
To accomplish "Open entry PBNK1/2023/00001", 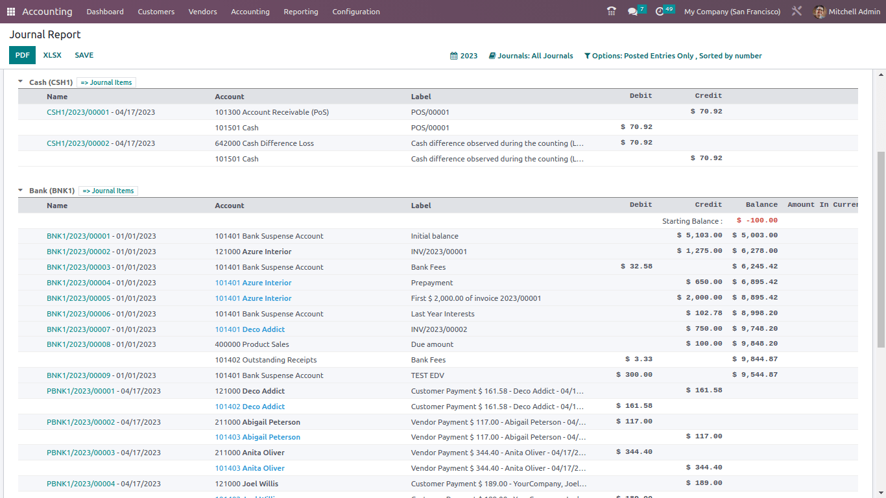I will (80, 391).
